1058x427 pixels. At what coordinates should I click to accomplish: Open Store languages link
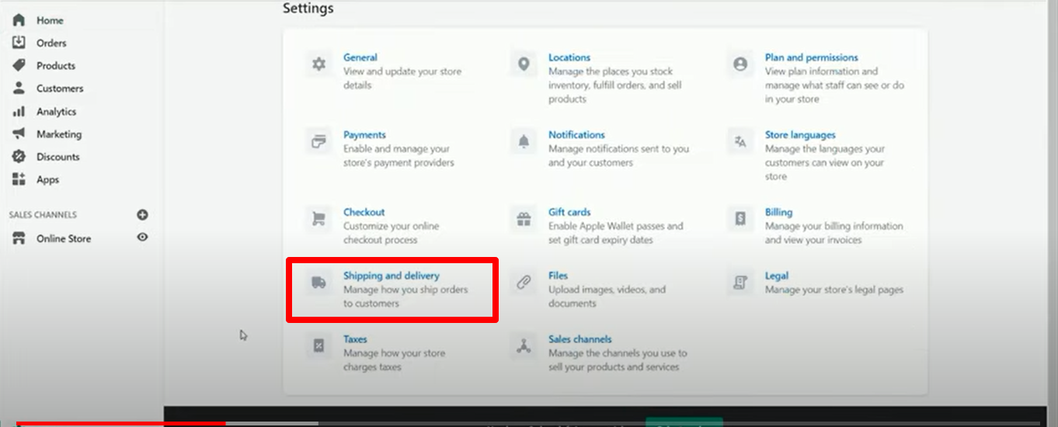(x=800, y=134)
